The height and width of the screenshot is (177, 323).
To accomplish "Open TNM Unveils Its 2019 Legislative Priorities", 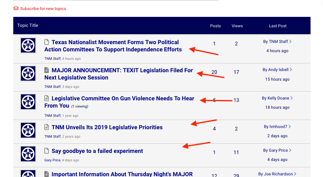I will pyautogui.click(x=107, y=127).
